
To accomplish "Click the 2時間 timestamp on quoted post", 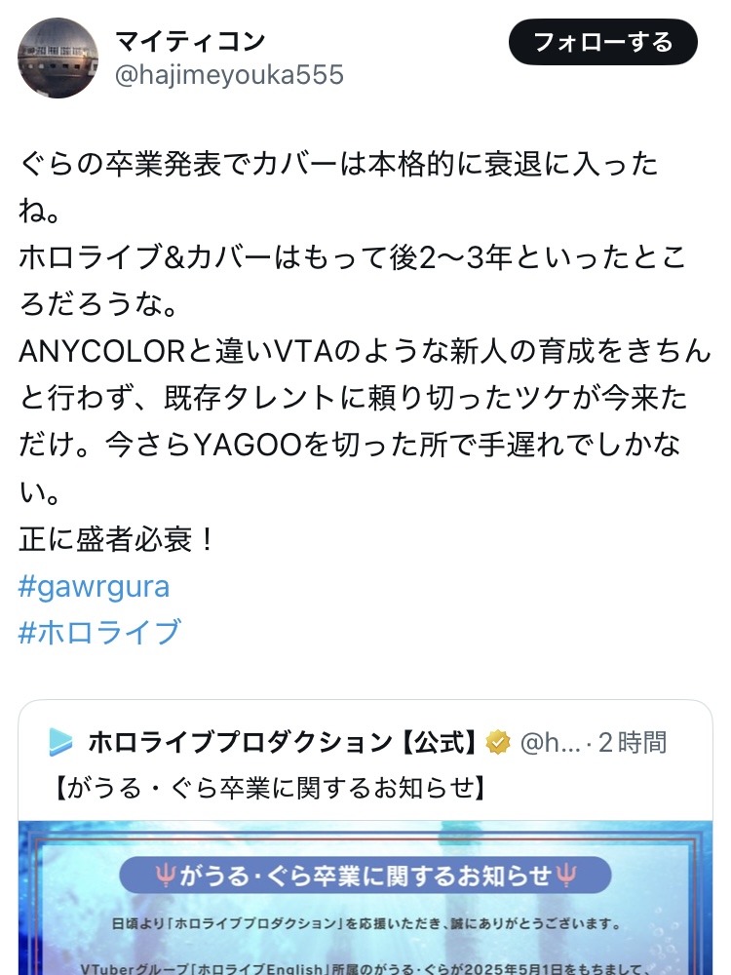I will point(633,742).
